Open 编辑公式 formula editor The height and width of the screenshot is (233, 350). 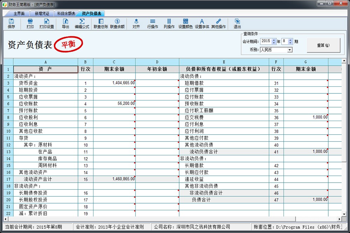pyautogui.click(x=82, y=23)
